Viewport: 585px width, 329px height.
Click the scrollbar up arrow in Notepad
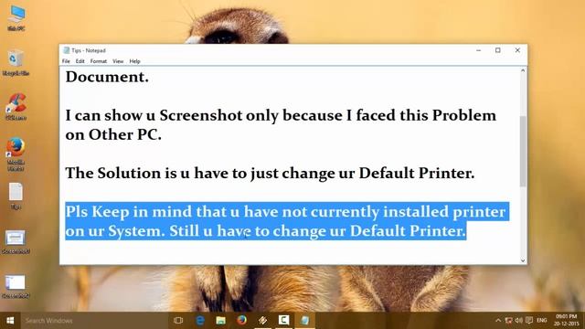[523, 71]
